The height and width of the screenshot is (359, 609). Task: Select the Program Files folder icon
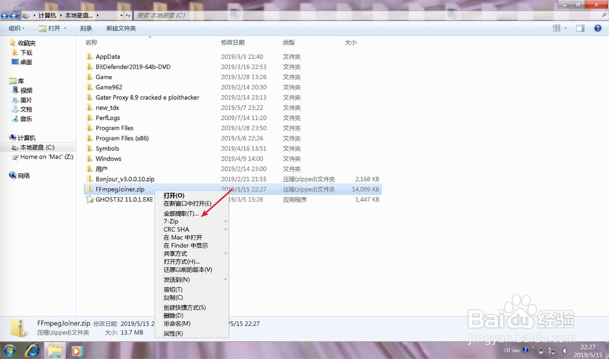tap(90, 128)
